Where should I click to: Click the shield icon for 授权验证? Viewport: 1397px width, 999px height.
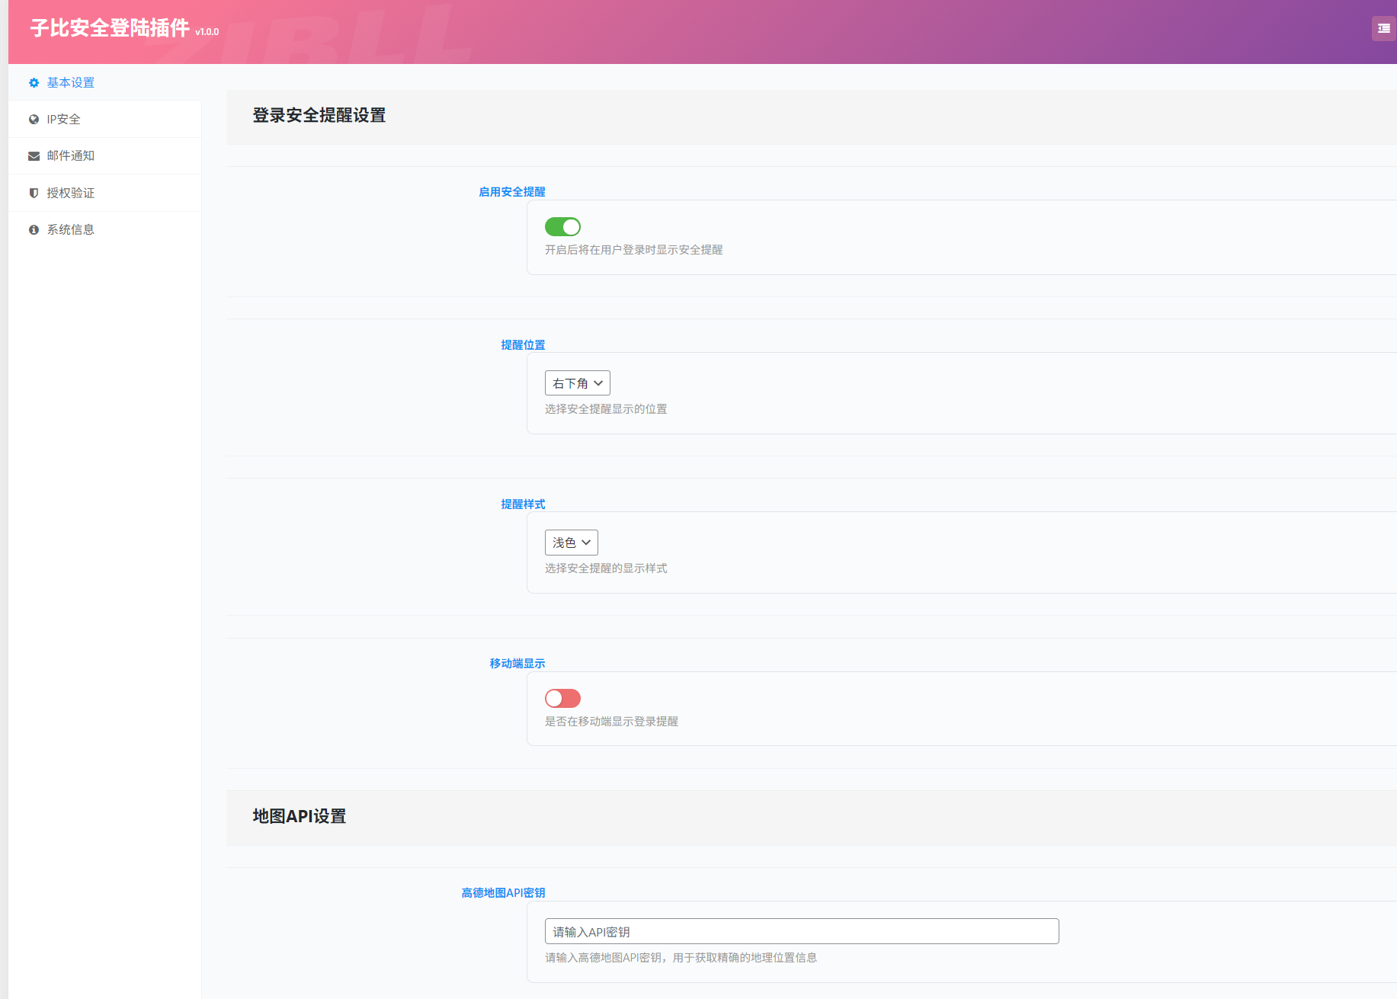[34, 193]
